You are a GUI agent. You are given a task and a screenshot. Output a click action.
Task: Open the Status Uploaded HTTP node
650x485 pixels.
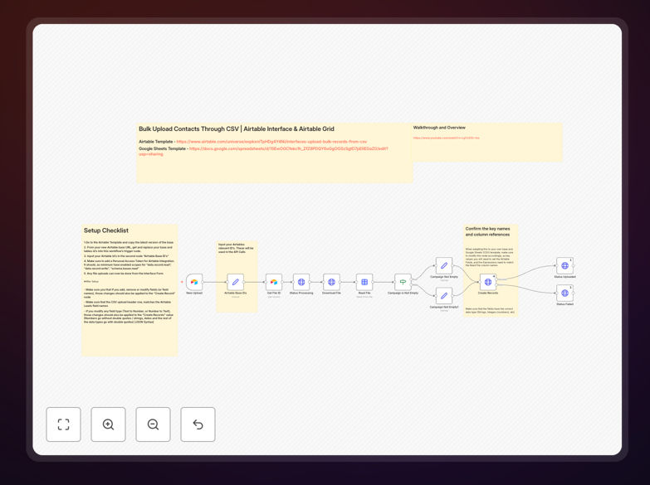564,265
